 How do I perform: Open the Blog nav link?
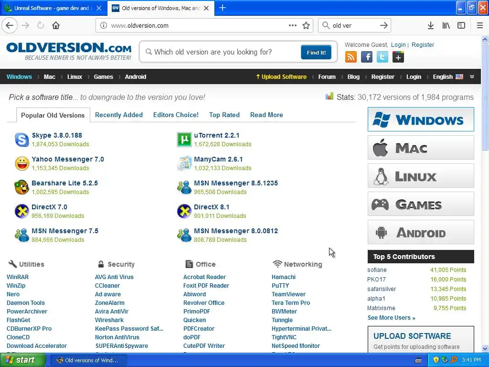pos(353,77)
